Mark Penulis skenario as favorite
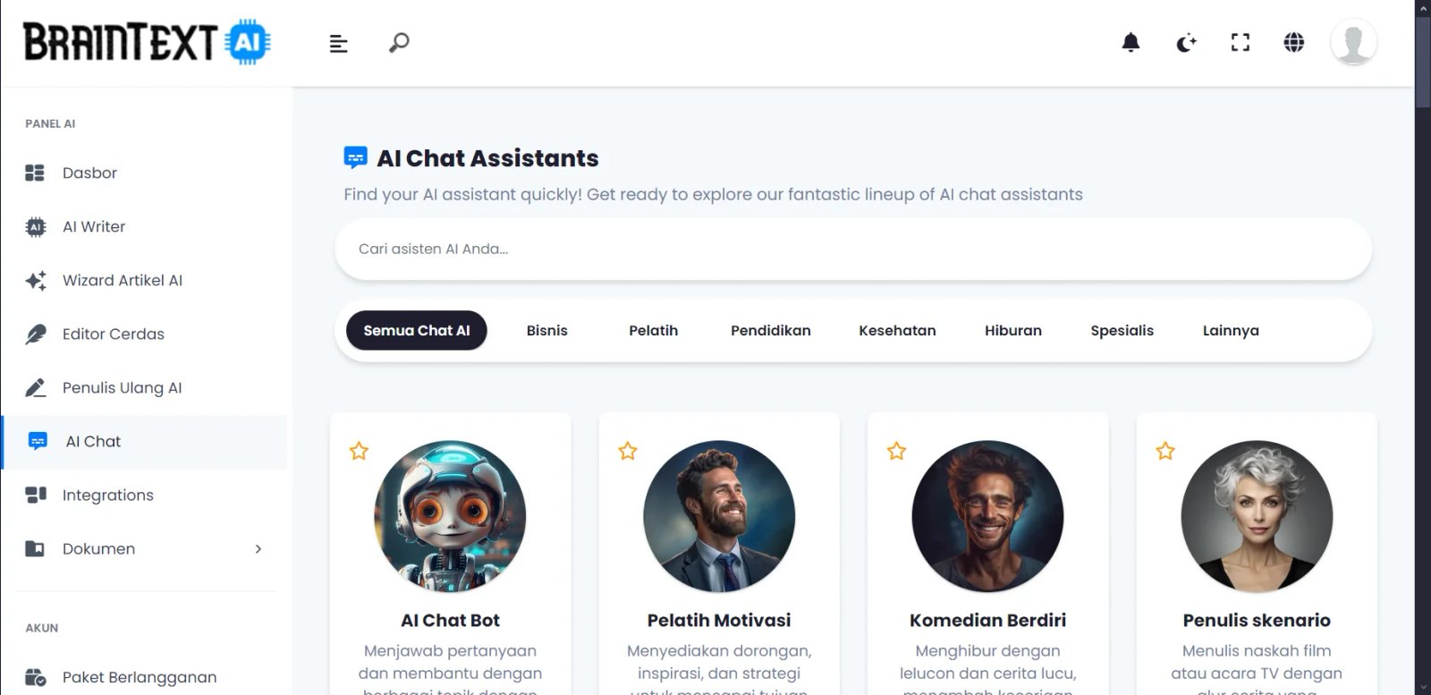This screenshot has width=1431, height=695. click(x=1164, y=452)
